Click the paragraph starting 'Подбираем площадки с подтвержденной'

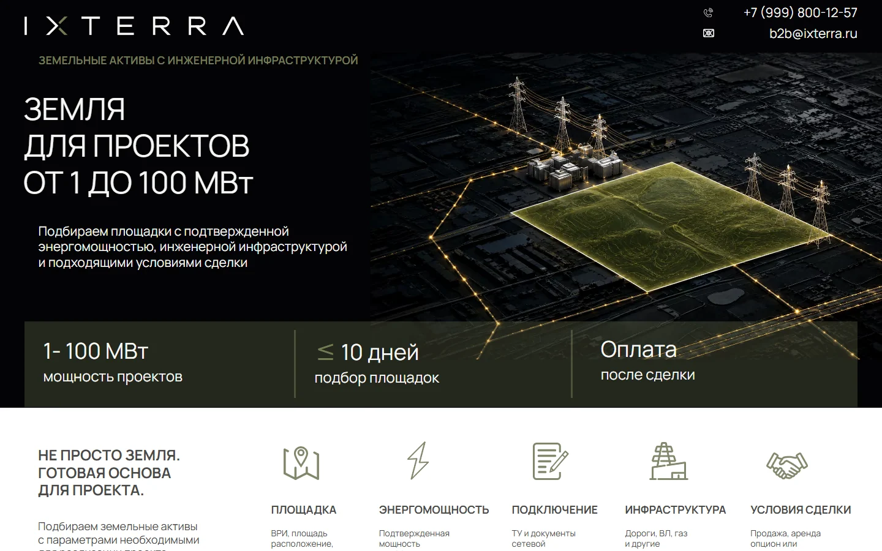(x=192, y=247)
